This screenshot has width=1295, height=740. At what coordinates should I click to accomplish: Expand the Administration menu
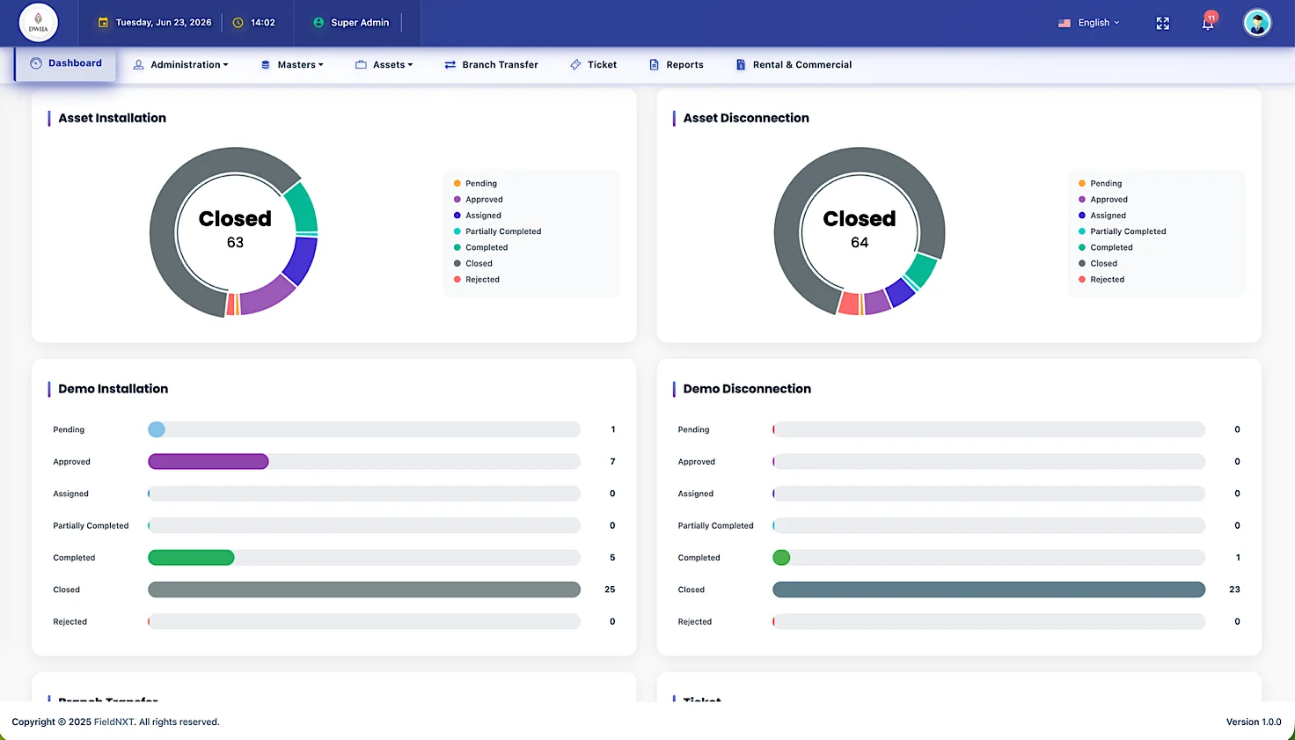click(x=180, y=64)
